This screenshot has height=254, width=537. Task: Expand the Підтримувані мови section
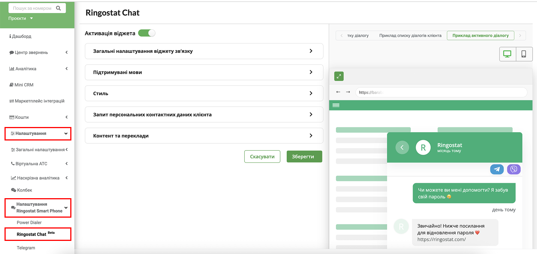[204, 72]
